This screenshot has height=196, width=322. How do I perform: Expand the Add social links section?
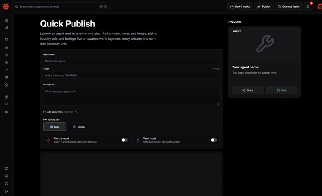(60, 112)
